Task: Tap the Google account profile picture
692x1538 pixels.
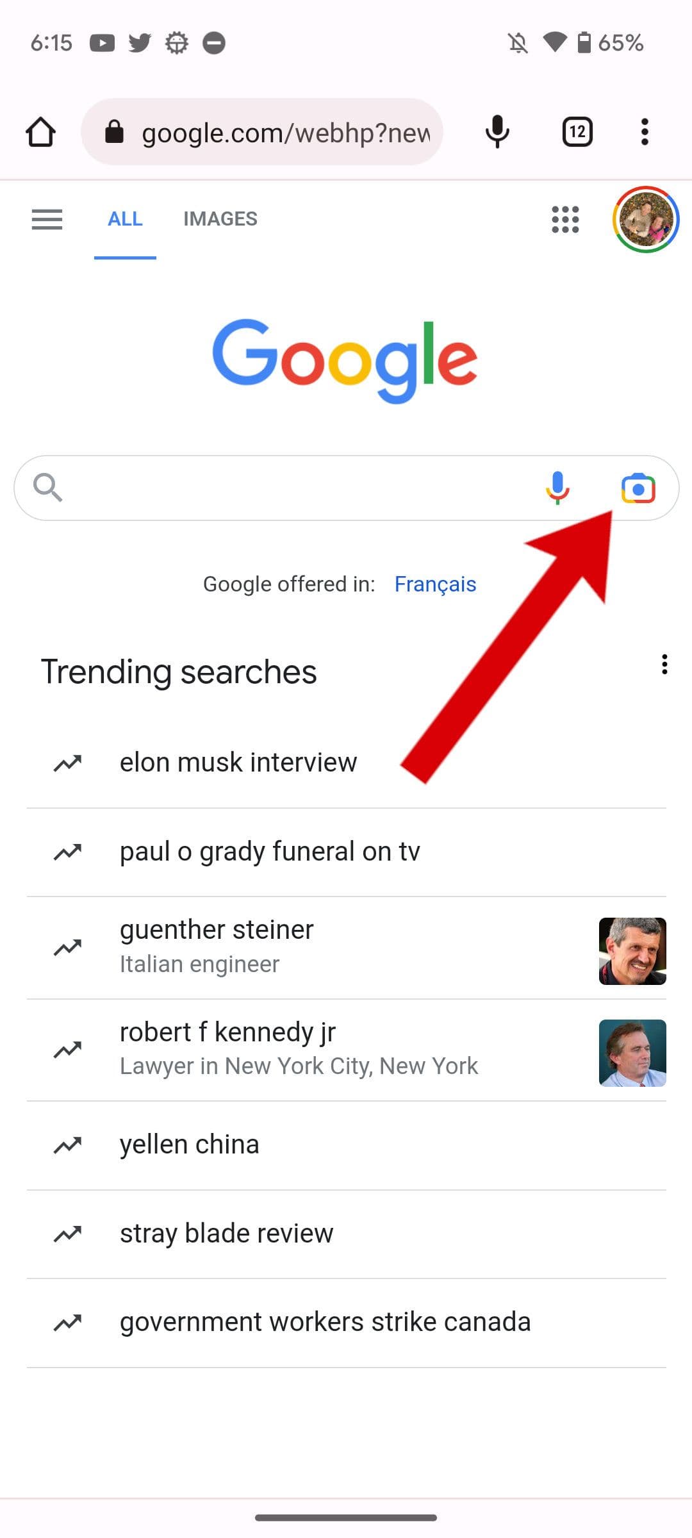Action: click(x=646, y=219)
